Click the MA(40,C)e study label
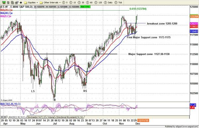Screen dimensions: 199x128 (x=6, y=13)
